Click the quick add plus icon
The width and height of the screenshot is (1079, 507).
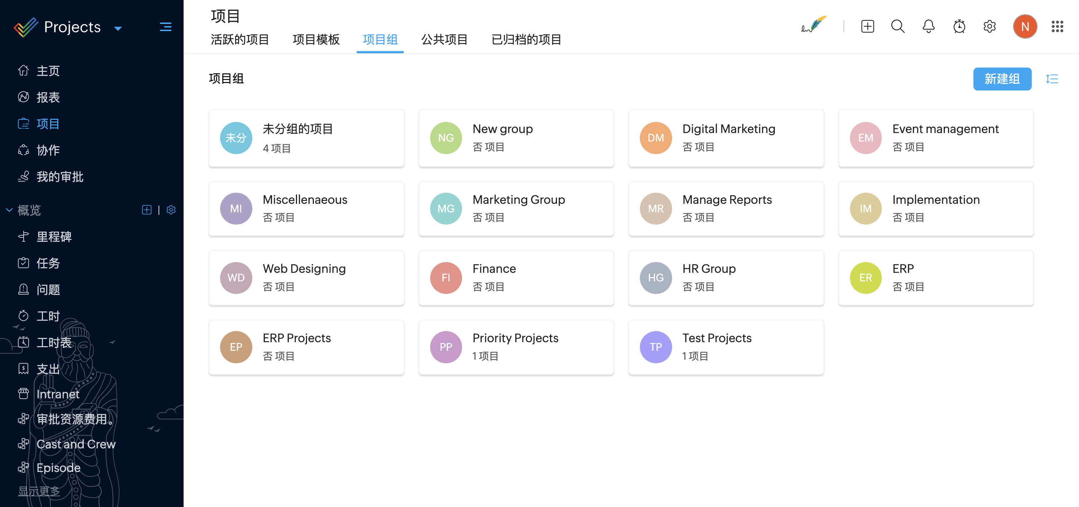pos(867,27)
